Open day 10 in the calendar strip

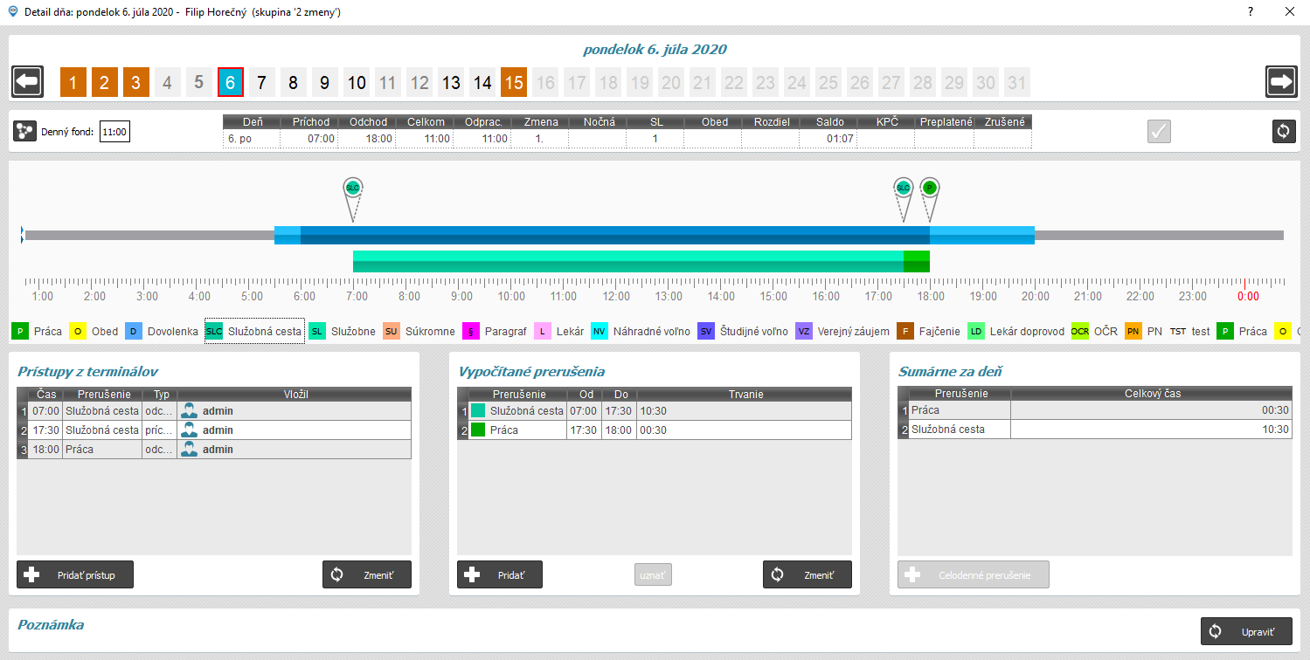[357, 82]
